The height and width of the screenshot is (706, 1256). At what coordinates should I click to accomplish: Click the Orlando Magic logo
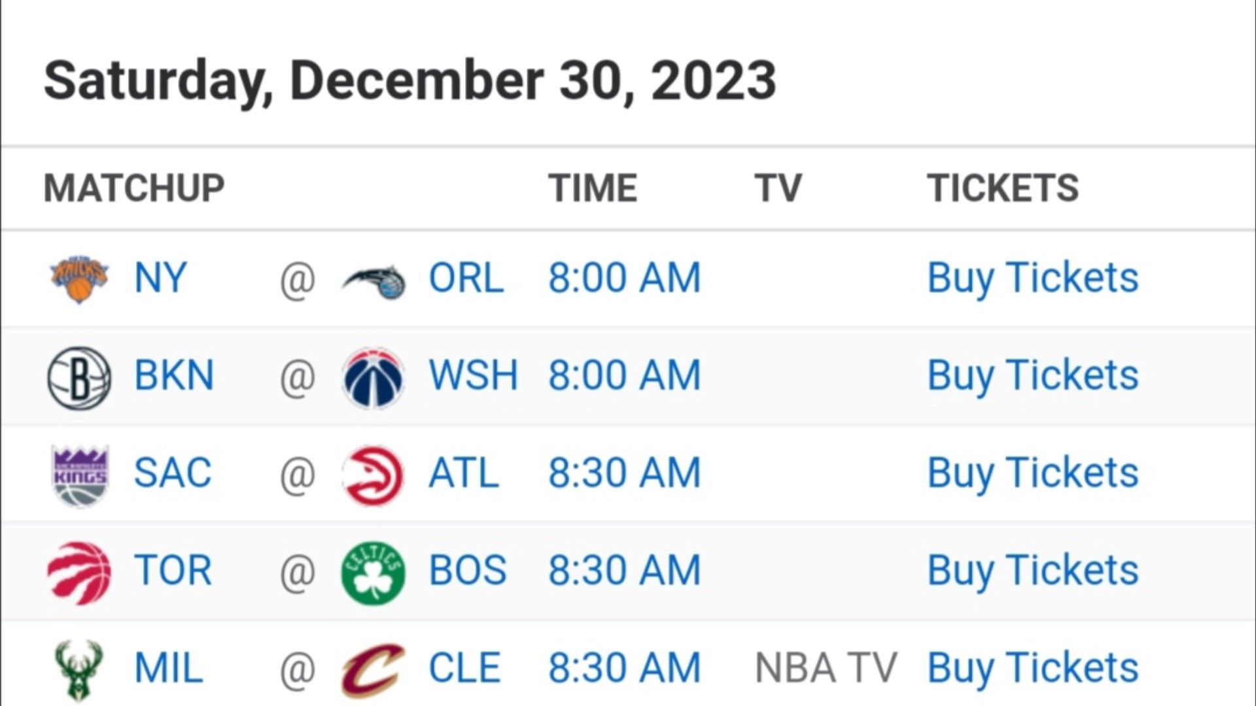374,281
